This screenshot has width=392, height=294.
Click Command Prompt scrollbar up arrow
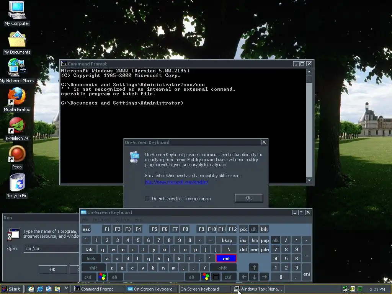[309, 72]
